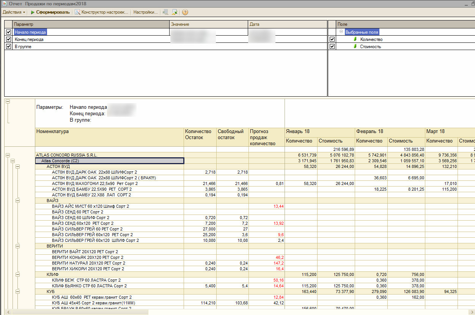Collapse the Выбранные поля tree node
The height and width of the screenshot is (315, 475).
tap(341, 32)
